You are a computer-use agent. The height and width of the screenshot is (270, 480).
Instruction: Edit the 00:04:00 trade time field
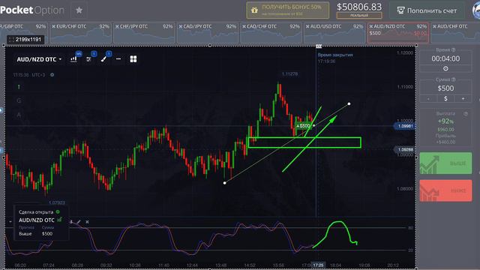(445, 58)
